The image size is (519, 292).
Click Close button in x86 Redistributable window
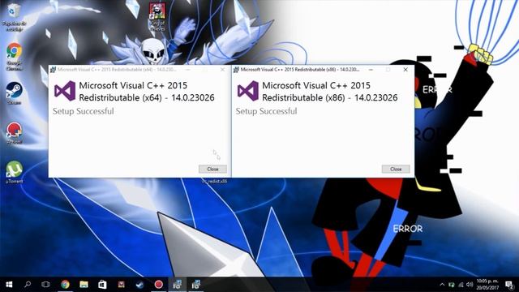click(396, 169)
